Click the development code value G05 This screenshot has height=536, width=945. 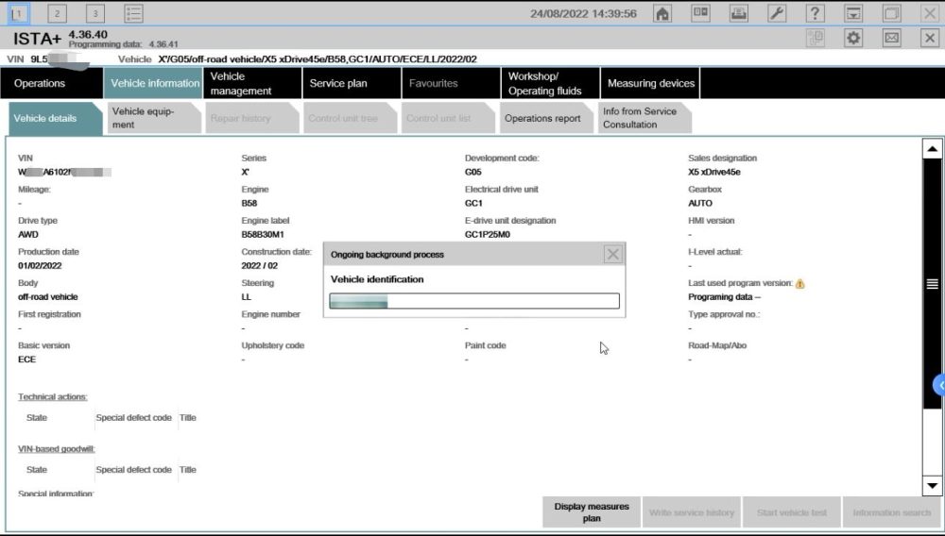473,172
